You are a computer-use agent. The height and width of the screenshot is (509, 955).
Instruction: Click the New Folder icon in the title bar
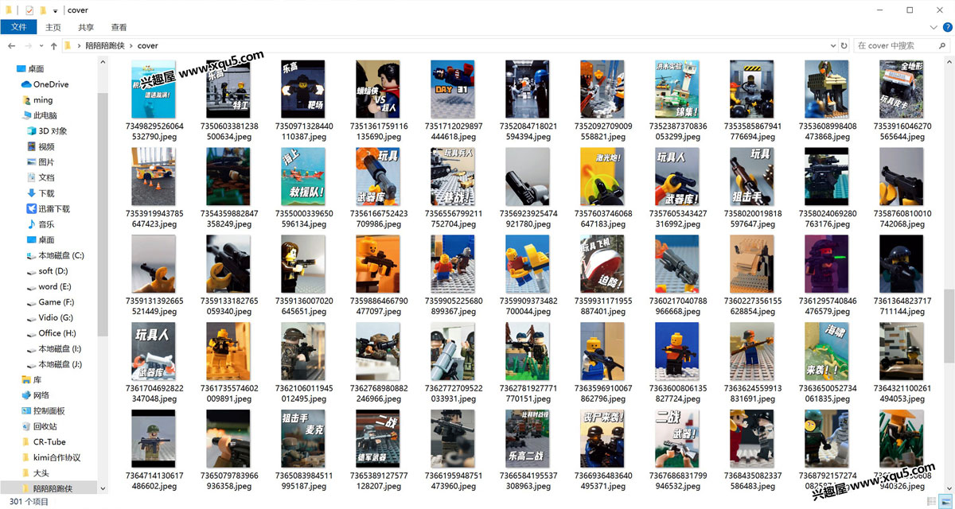coord(44,10)
